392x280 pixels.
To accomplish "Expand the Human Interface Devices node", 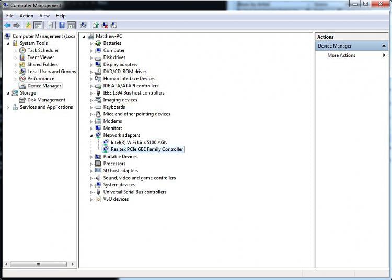I will [x=91, y=79].
